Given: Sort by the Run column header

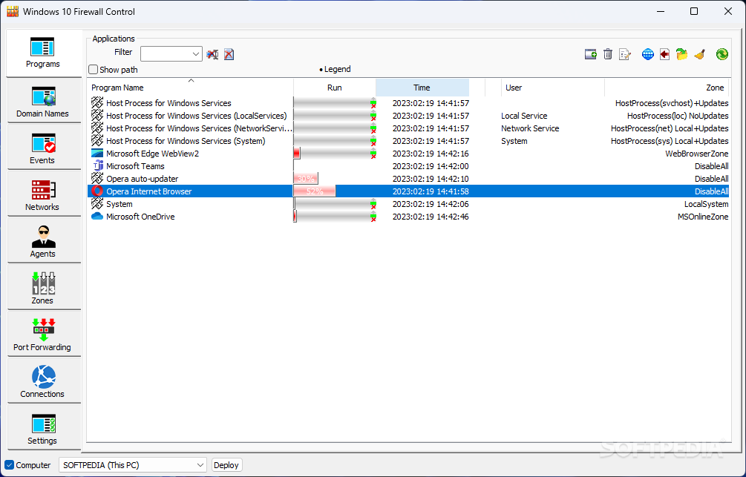Looking at the screenshot, I should click(335, 88).
